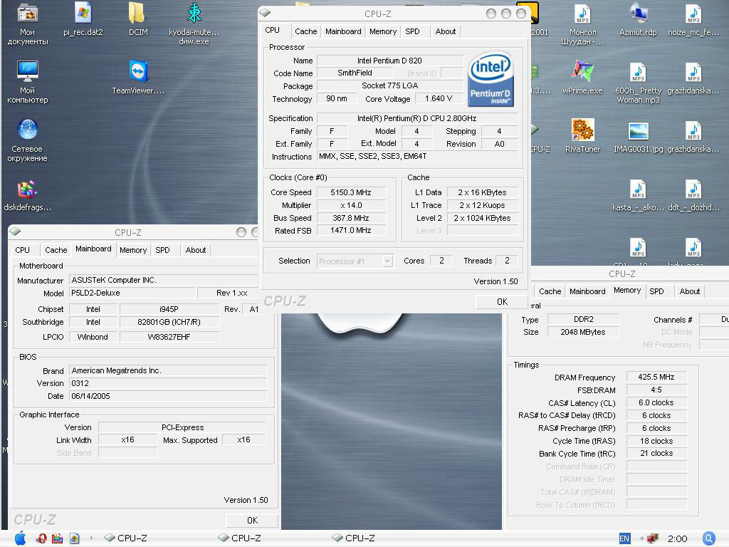729x547 pixels.
Task: Select Cache tab in Memory CPU-Z window
Action: 550,291
